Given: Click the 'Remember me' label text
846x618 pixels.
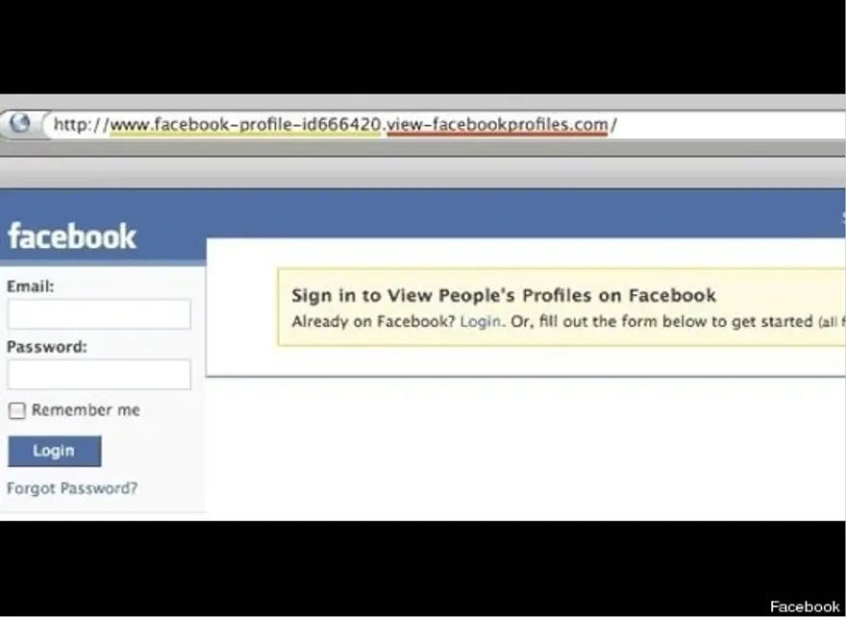Looking at the screenshot, I should click(x=86, y=409).
